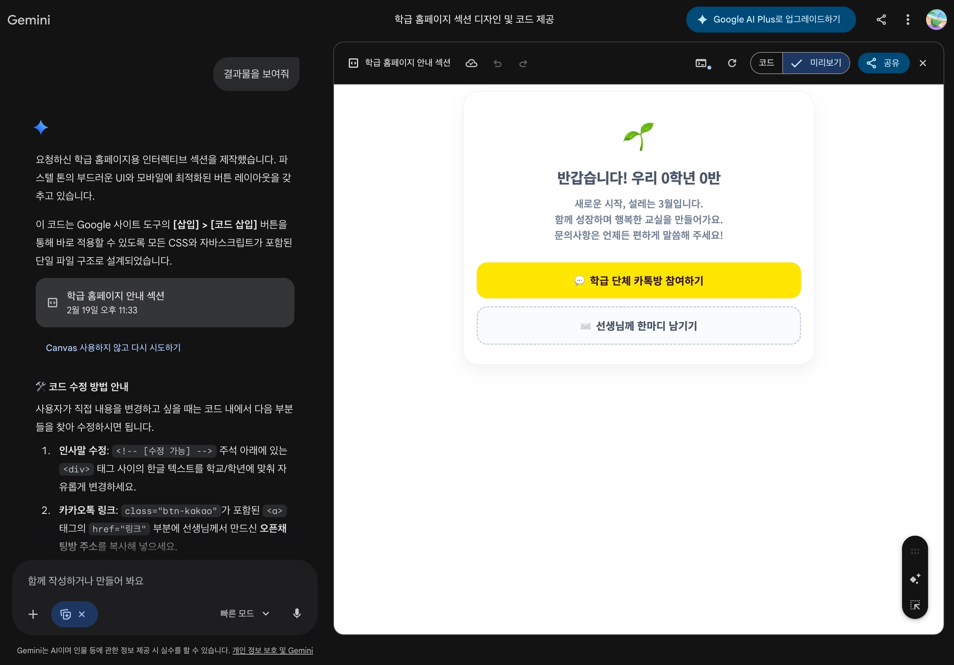
Task: Click the cloud save status icon
Action: point(471,63)
